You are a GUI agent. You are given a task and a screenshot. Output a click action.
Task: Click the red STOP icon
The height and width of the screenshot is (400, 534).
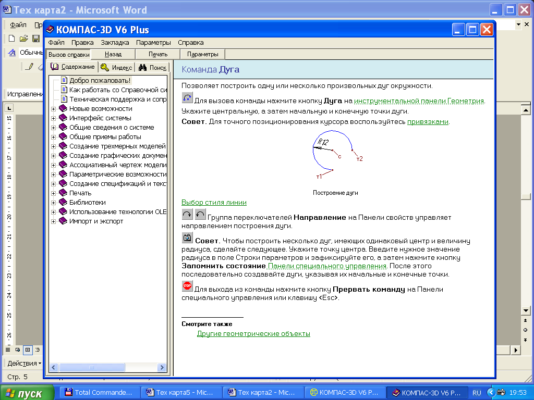pyautogui.click(x=187, y=286)
